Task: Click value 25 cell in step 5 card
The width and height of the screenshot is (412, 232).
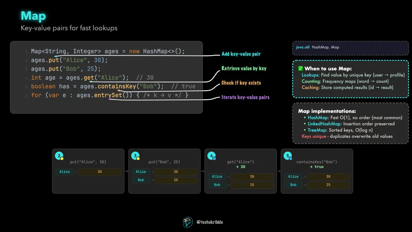Action: [328, 185]
